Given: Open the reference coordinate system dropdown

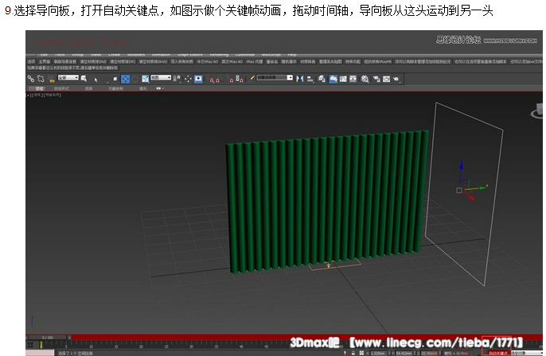Looking at the screenshot, I should [x=162, y=79].
